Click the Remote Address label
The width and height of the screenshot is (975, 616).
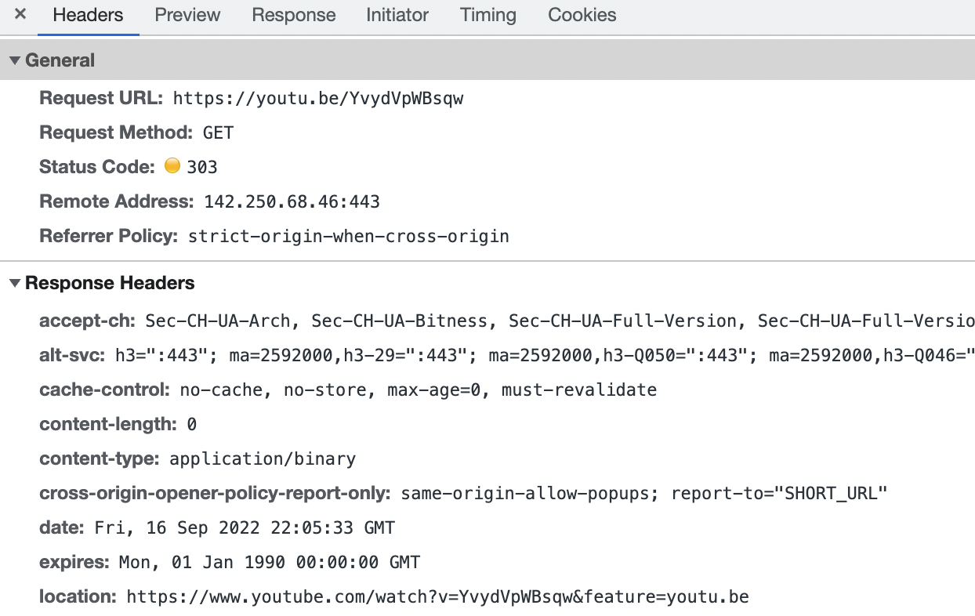pyautogui.click(x=116, y=201)
